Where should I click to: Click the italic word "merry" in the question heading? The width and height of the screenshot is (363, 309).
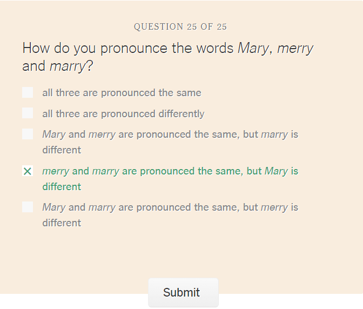pos(295,49)
